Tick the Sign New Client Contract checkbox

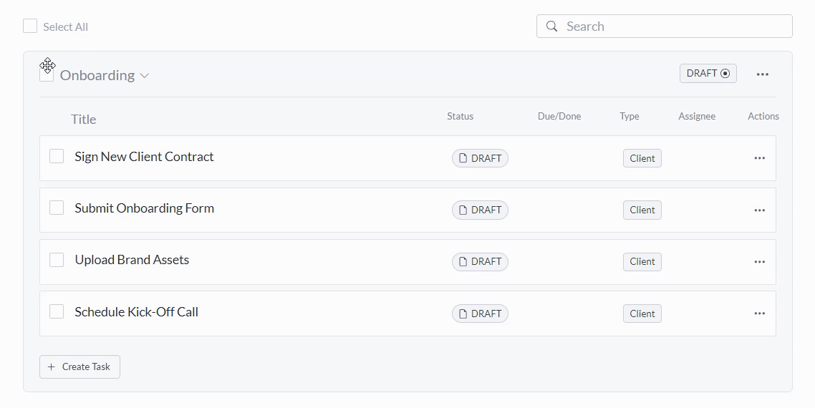57,157
